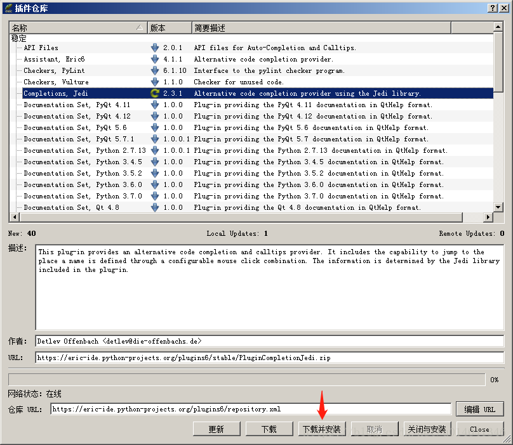Sort by the 简要描述 description column header
Image resolution: width=513 pixels, height=445 pixels.
point(321,28)
